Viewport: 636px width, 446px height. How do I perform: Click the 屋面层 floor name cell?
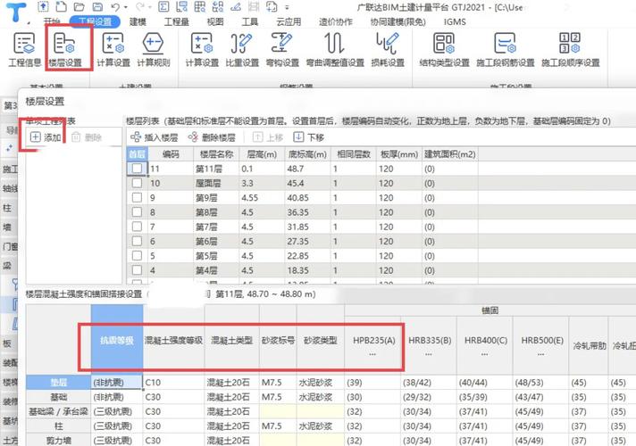click(216, 183)
